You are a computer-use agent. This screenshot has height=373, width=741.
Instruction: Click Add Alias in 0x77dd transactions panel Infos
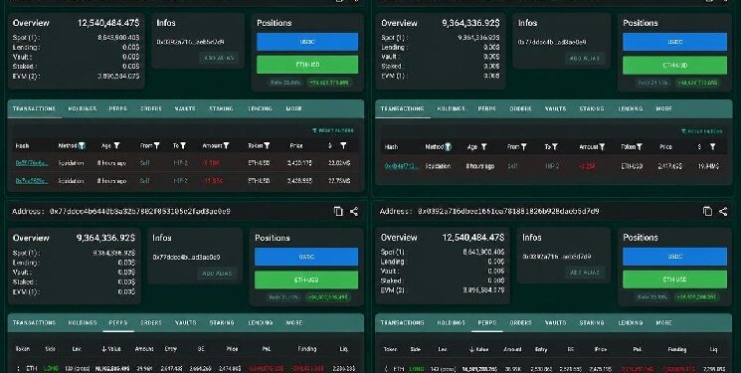coord(585,59)
